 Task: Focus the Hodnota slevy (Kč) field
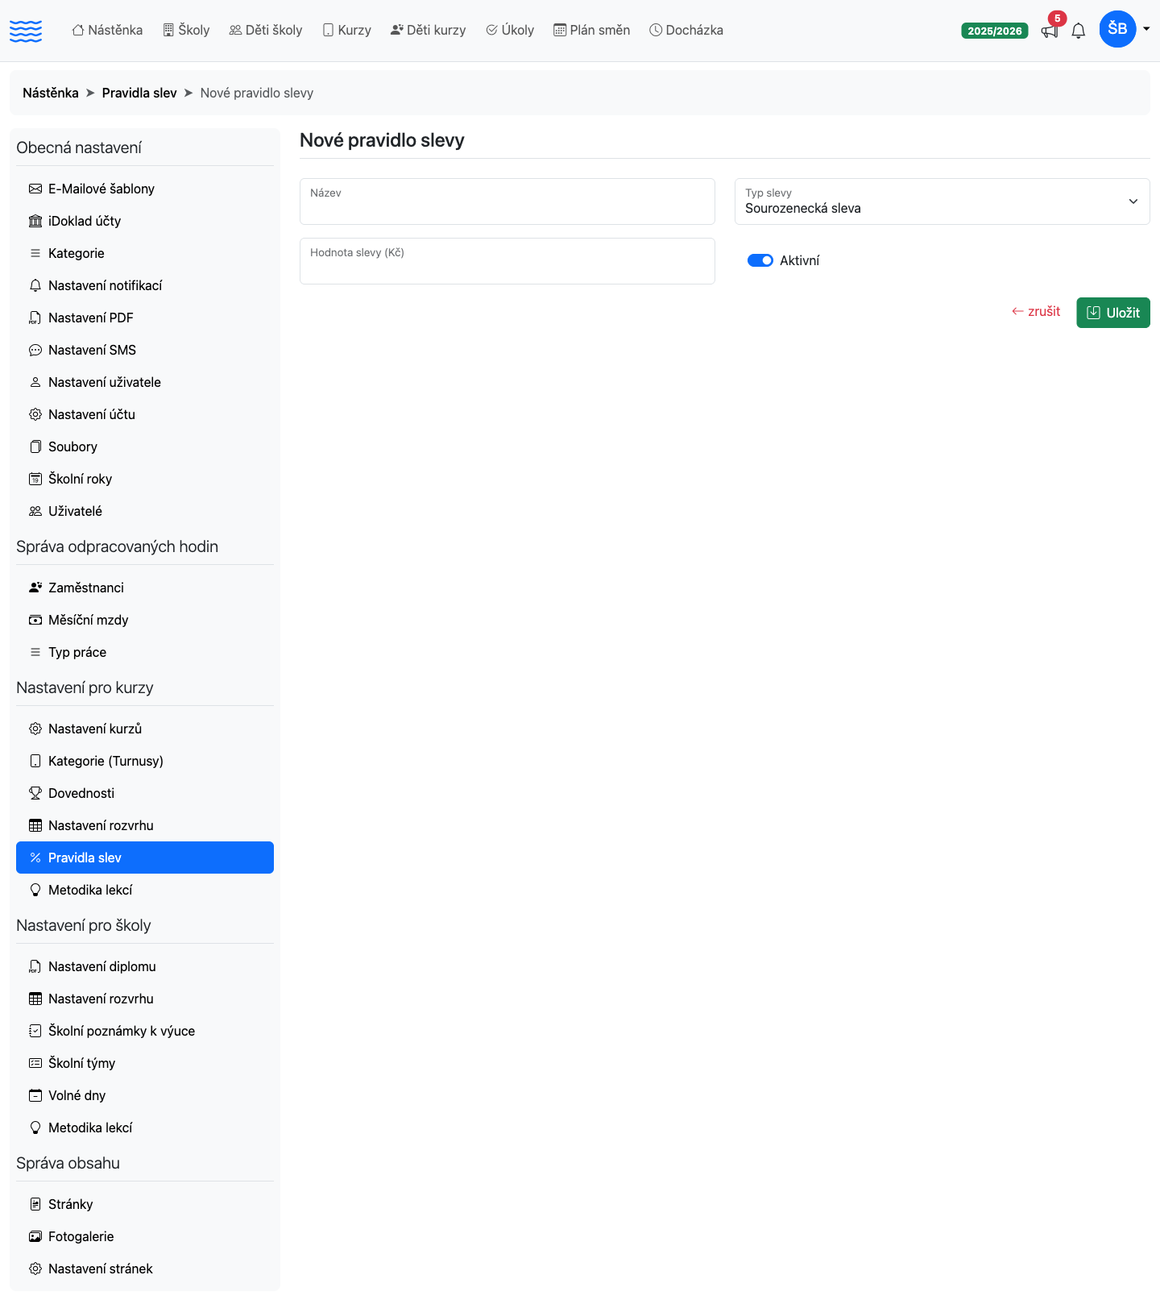pos(507,261)
